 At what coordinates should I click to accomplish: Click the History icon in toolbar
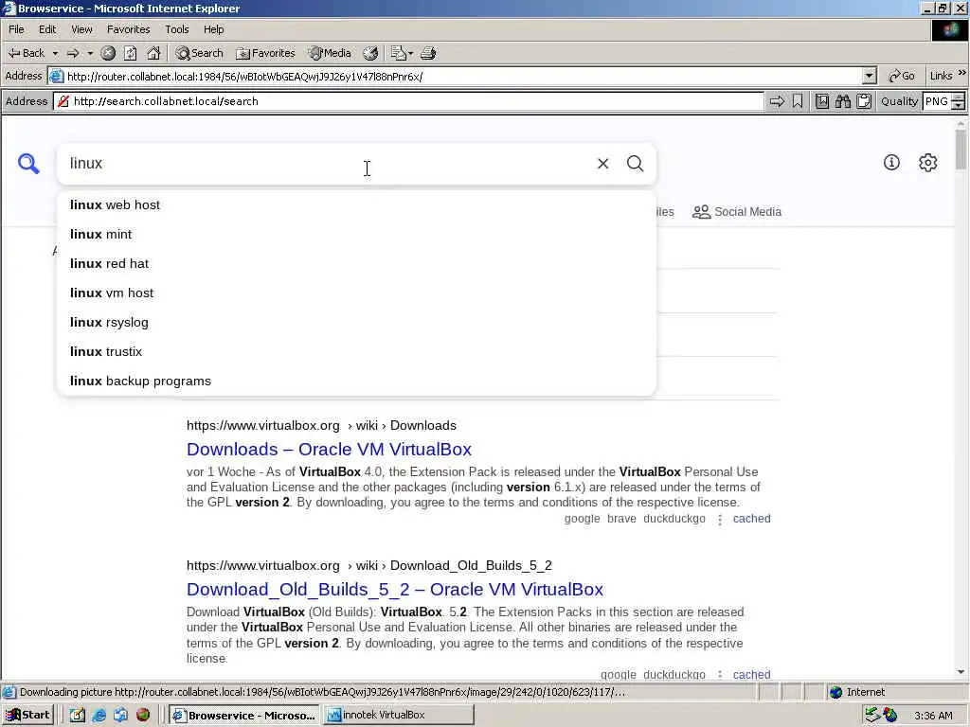pos(370,53)
